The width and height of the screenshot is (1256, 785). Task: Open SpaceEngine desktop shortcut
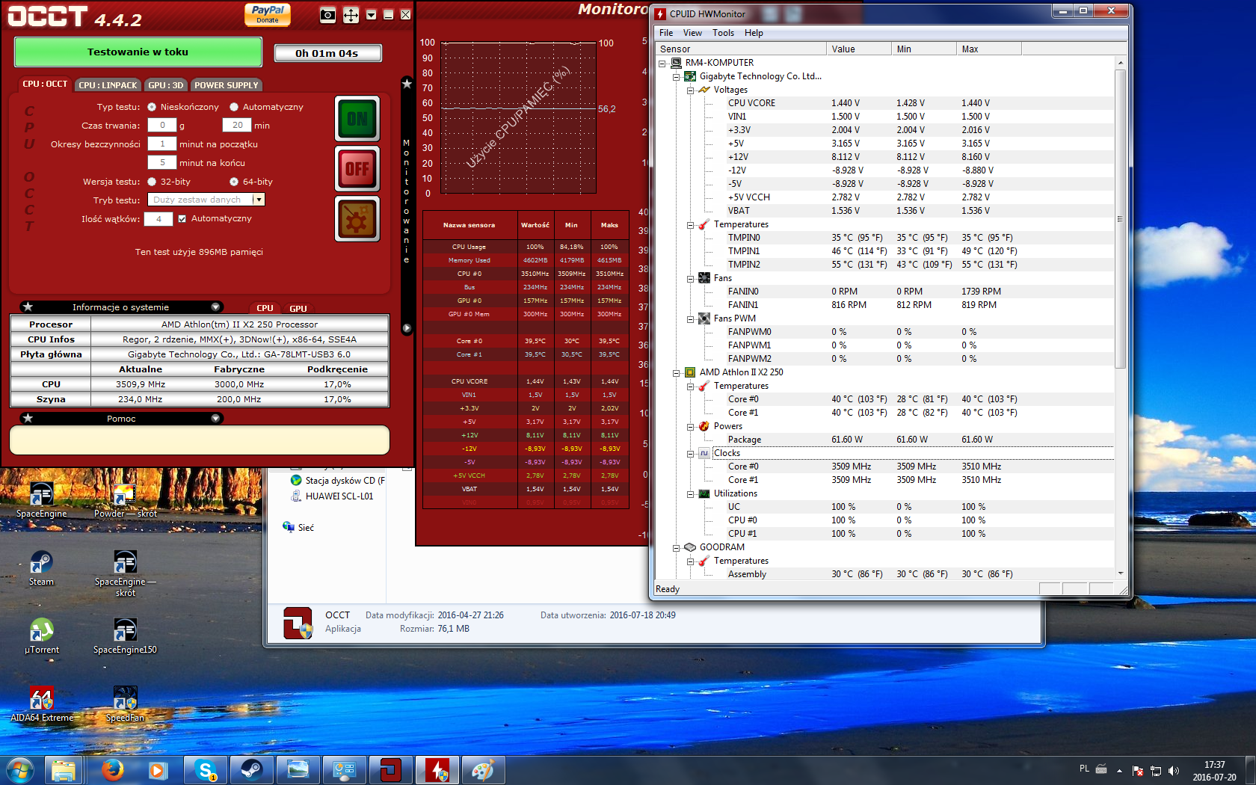(42, 501)
